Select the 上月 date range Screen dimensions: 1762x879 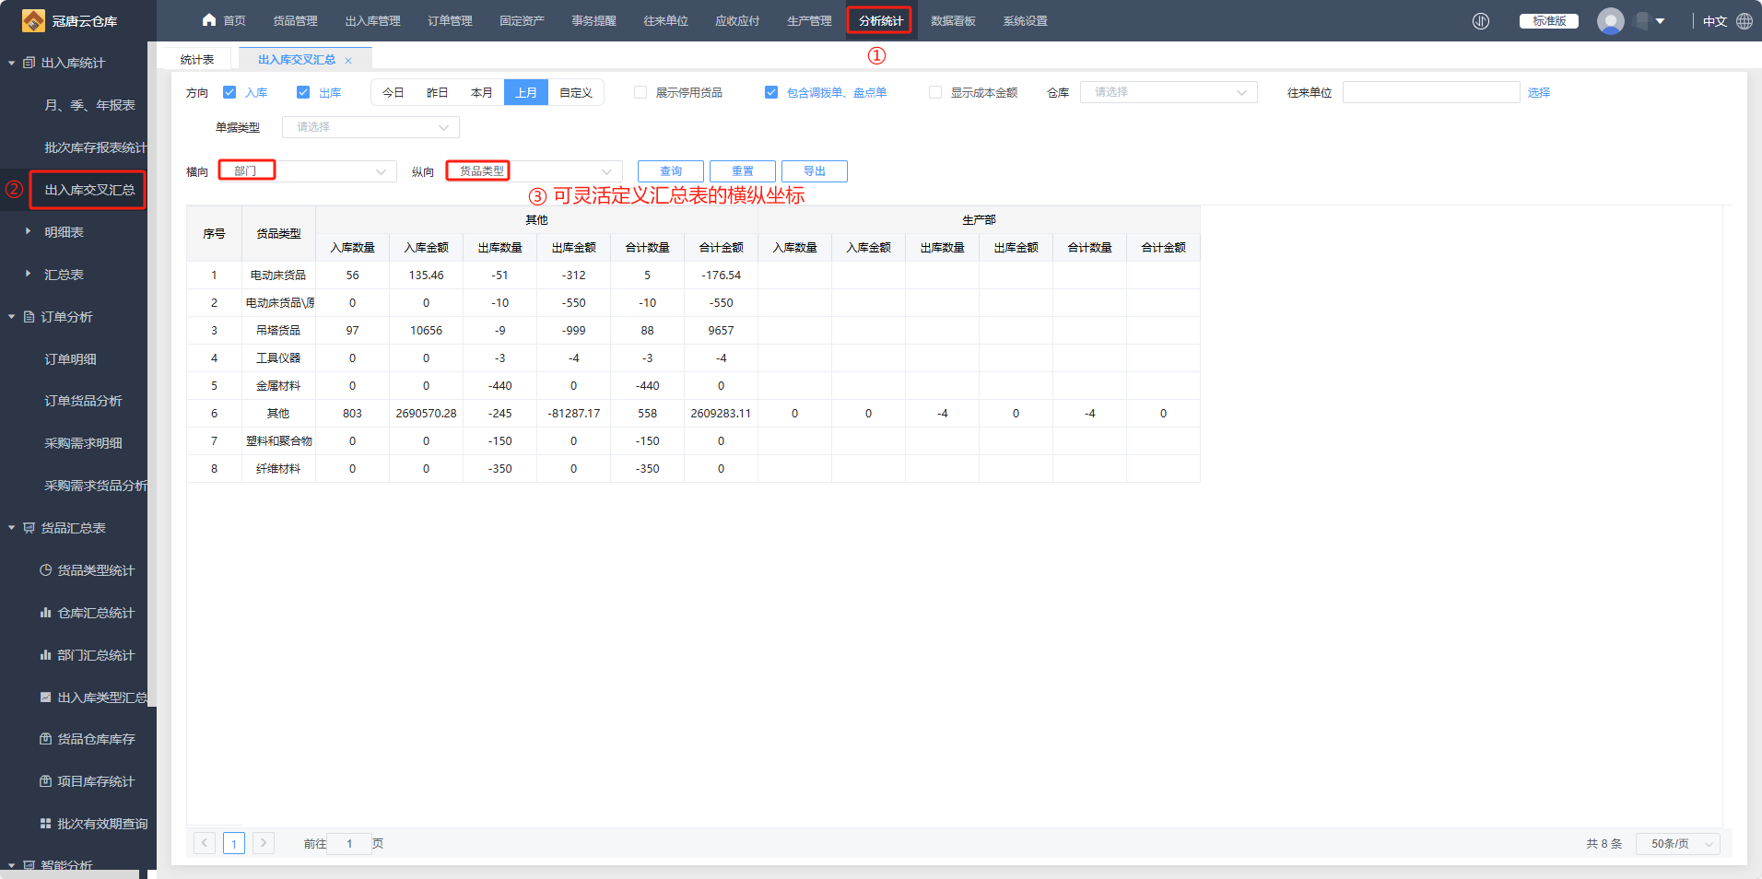point(526,92)
